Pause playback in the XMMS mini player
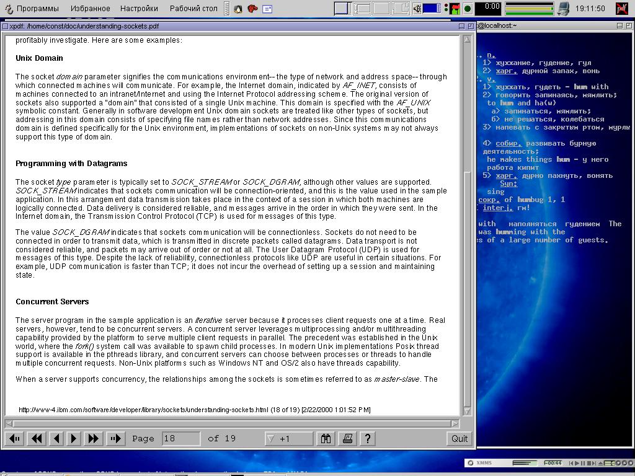Image resolution: width=635 pixels, height=476 pixels. click(582, 463)
